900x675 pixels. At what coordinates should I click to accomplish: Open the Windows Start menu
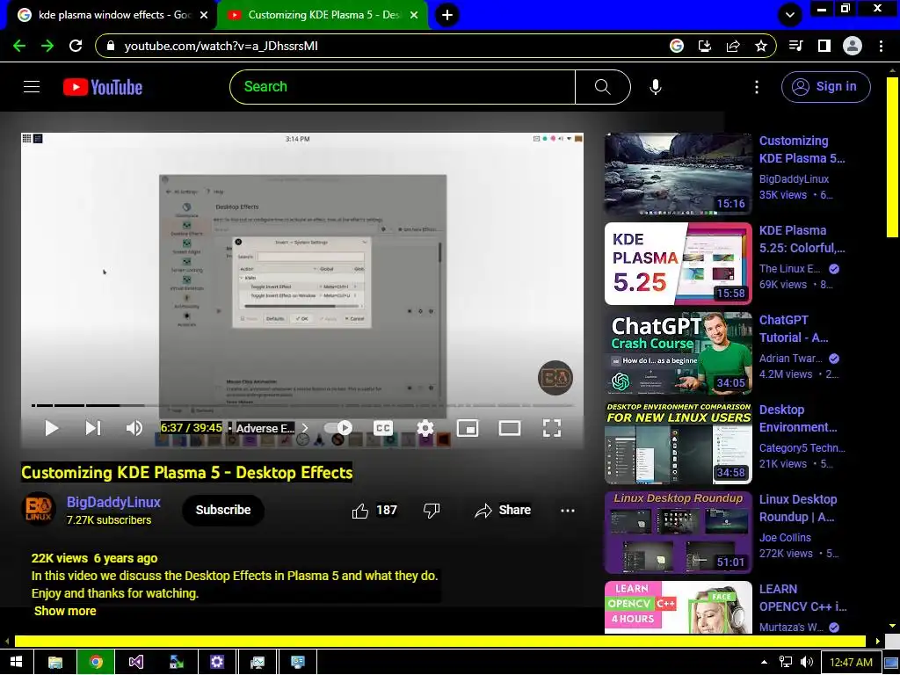tap(16, 662)
